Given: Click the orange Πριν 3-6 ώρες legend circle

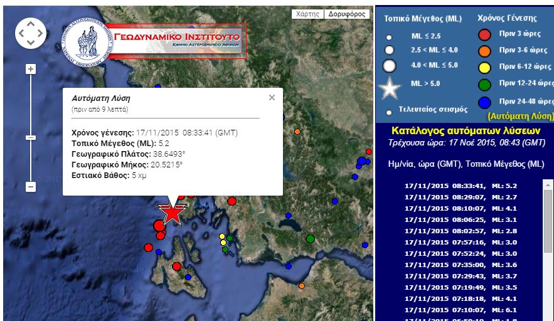Looking at the screenshot, I should (x=484, y=51).
